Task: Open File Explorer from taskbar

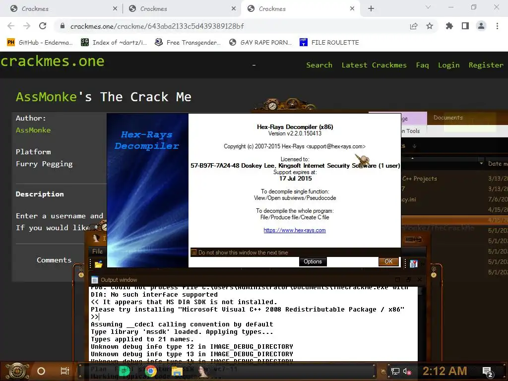Action: (x=177, y=371)
